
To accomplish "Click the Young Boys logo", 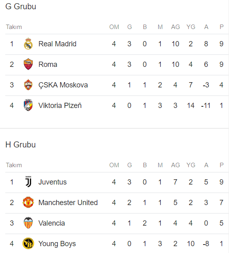I will (28, 243).
